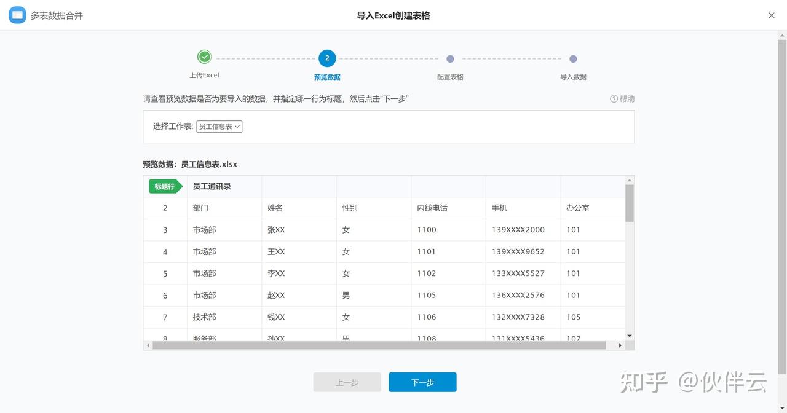Click the 性别 cell in row 2
The image size is (787, 413).
tap(374, 208)
